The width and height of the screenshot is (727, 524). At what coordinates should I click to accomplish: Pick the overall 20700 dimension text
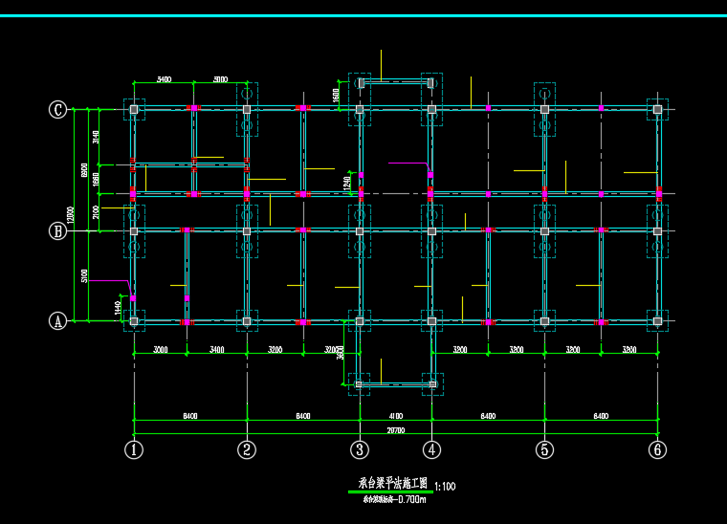[x=395, y=430]
